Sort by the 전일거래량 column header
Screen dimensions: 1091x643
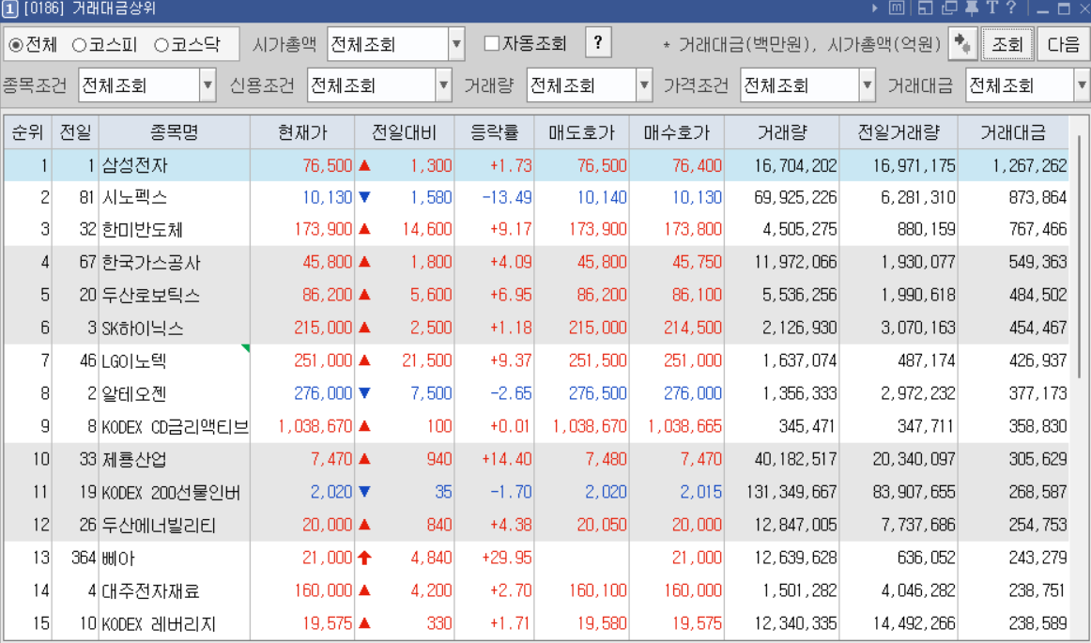point(899,132)
